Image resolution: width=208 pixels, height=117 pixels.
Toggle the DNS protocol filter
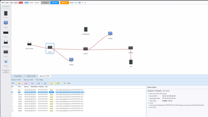[45, 83]
